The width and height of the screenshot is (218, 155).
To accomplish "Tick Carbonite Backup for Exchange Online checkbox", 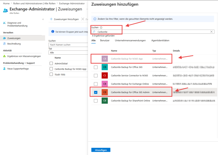I will pos(96,84).
